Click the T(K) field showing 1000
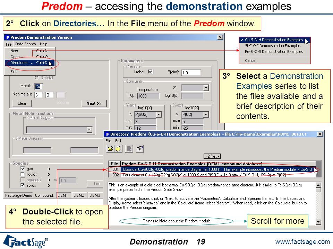The height and width of the screenshot is (249, 333). pyautogui.click(x=148, y=96)
